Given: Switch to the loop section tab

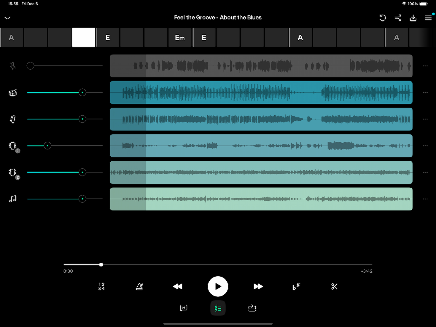Looking at the screenshot, I should point(252,308).
